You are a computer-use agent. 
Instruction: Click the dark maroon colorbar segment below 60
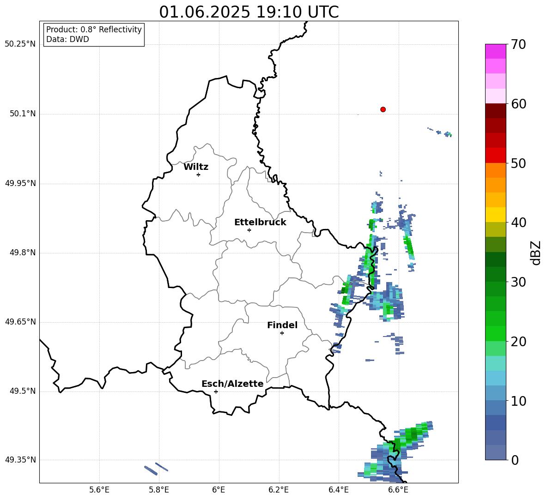[496, 111]
